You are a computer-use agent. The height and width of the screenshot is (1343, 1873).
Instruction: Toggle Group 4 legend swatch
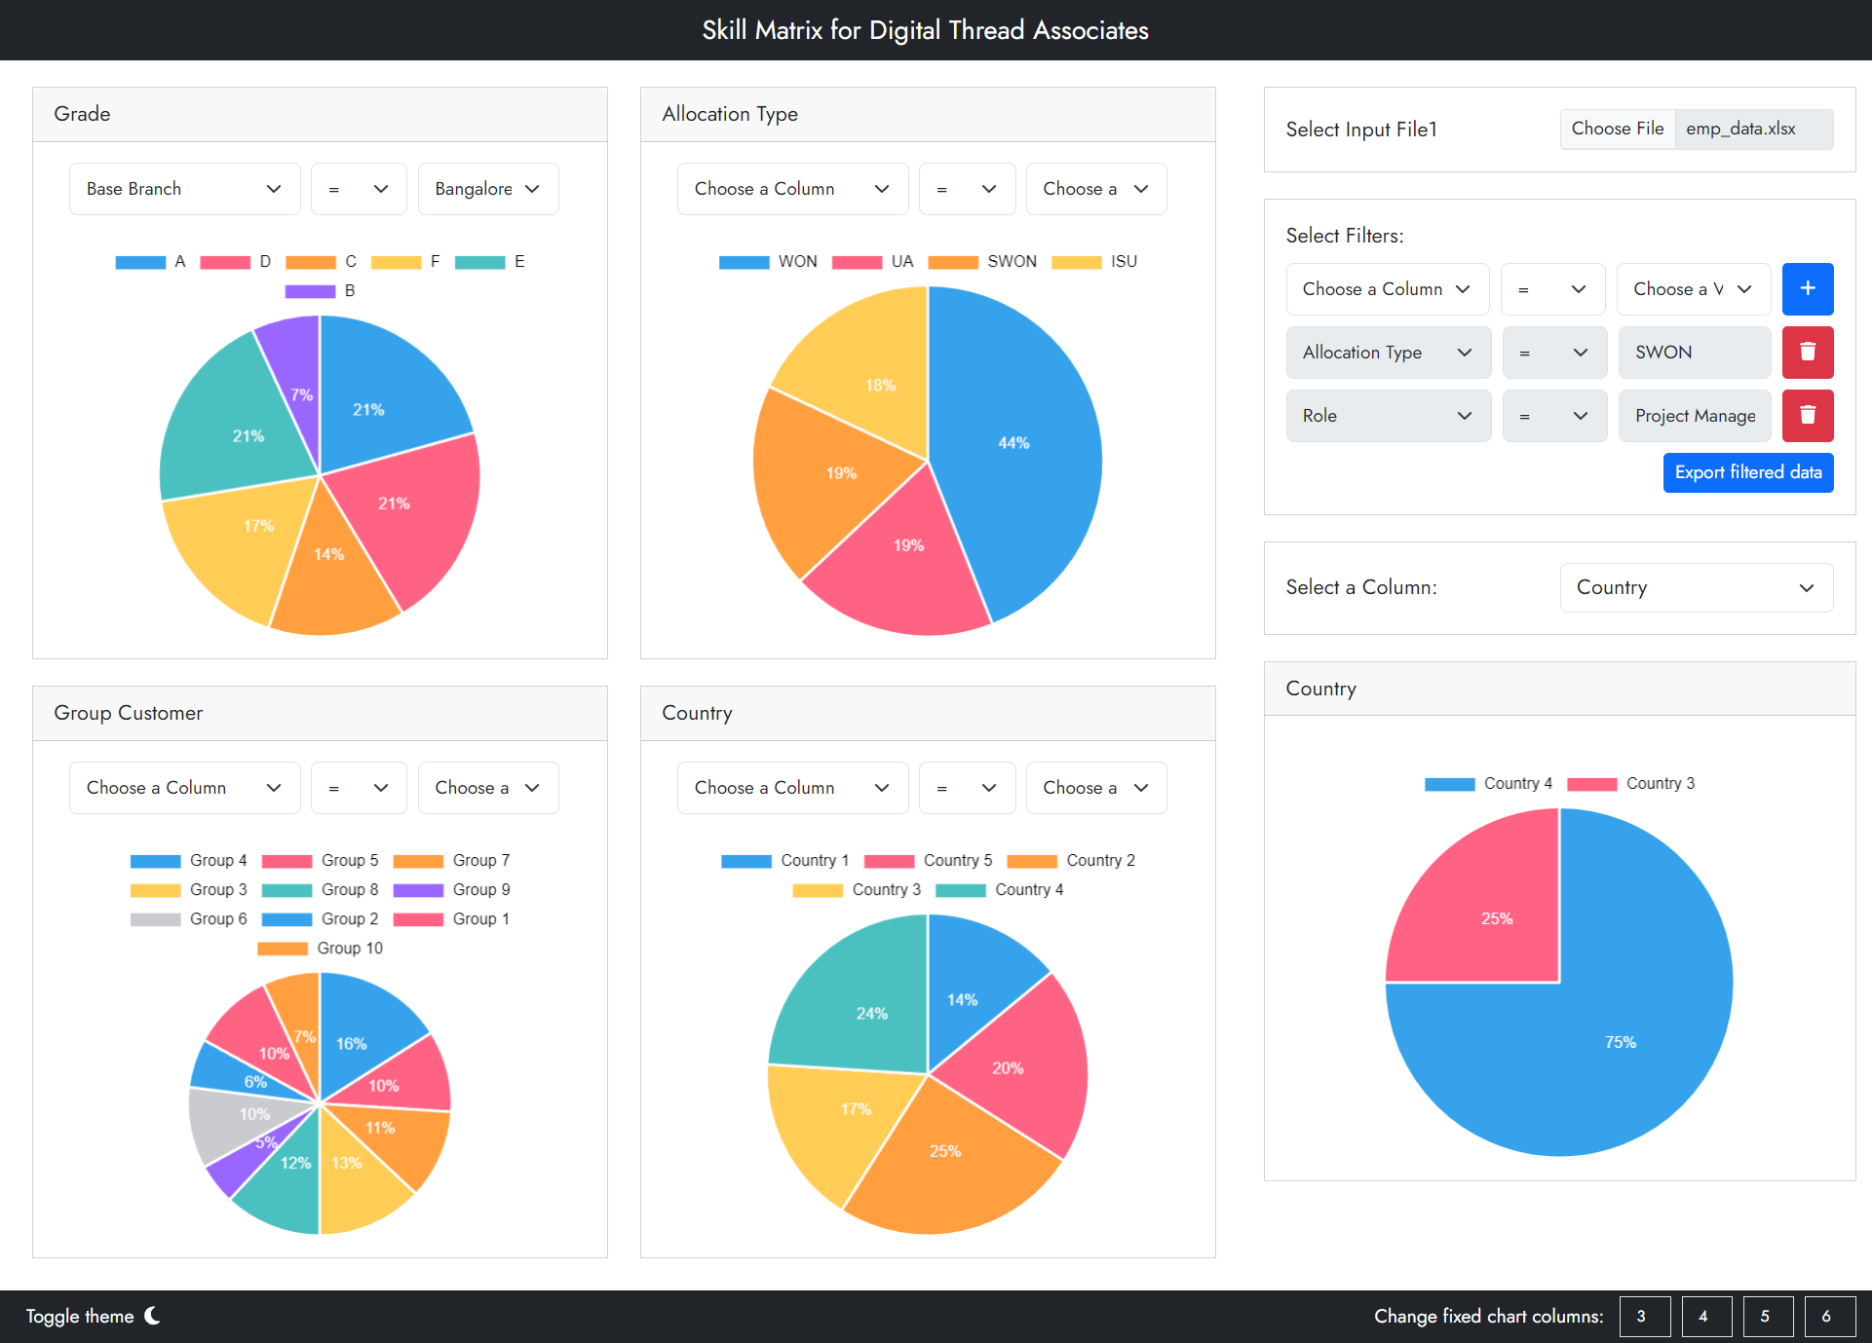(155, 861)
